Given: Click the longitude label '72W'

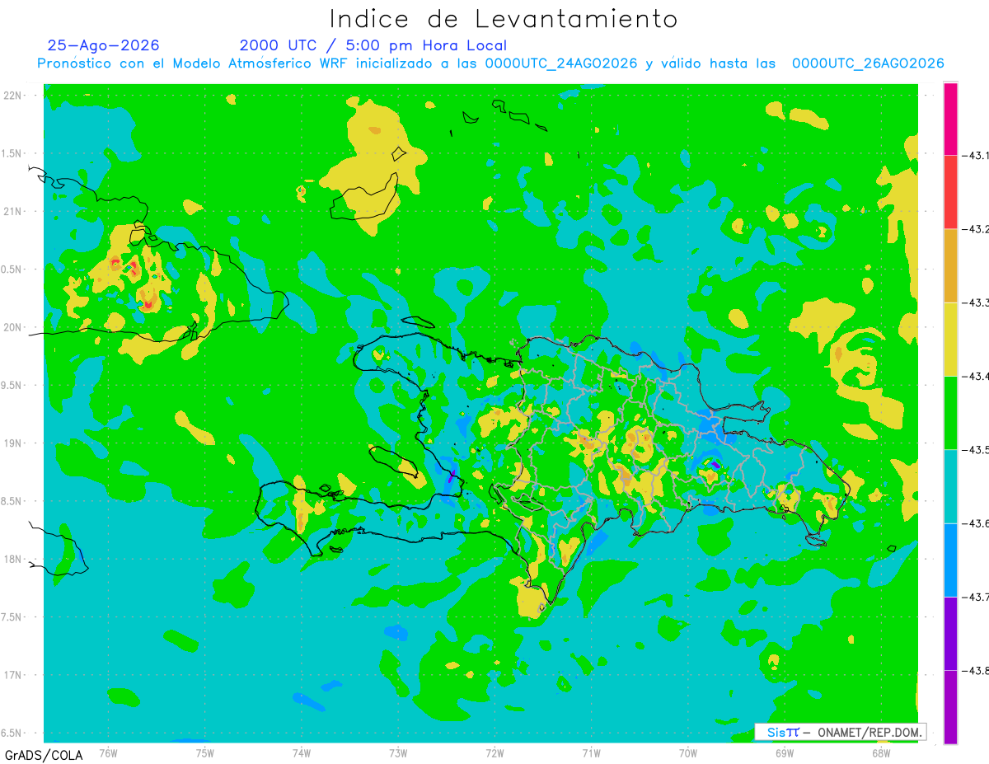Looking at the screenshot, I should [x=494, y=753].
